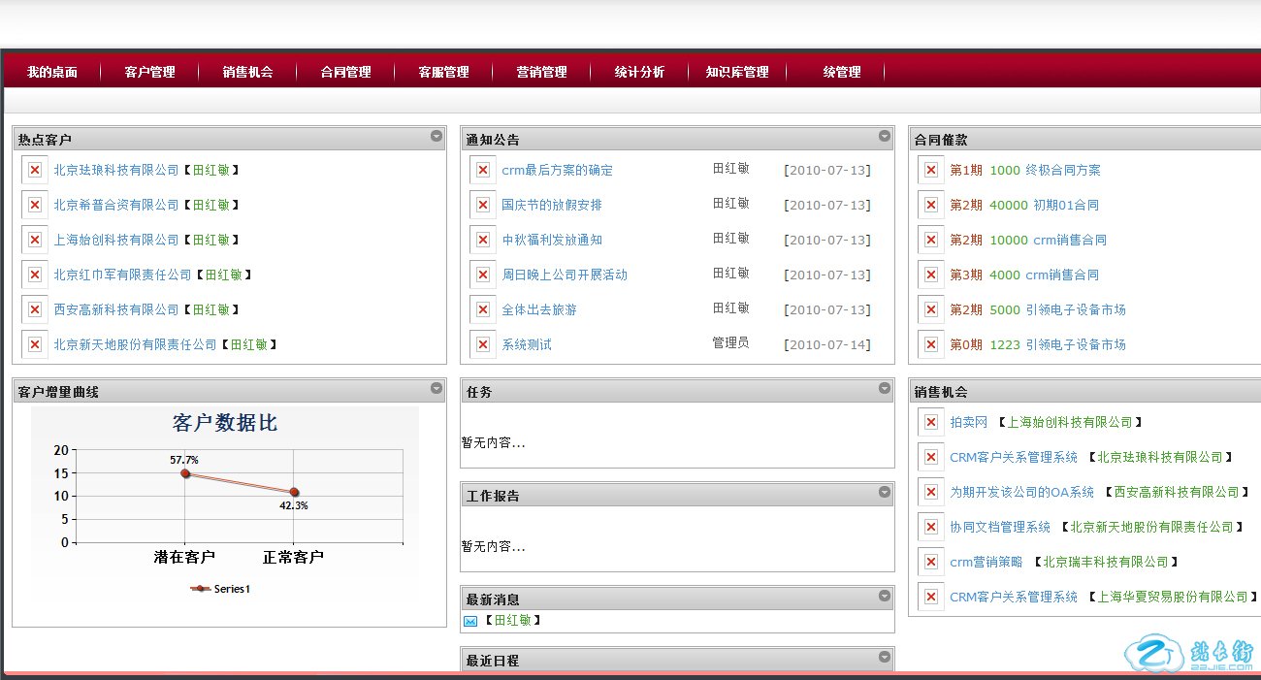Click the icon next to 拍卖网 sales opportunity

[931, 422]
